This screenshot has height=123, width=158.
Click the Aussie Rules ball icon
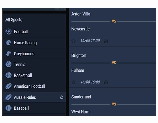point(9,97)
